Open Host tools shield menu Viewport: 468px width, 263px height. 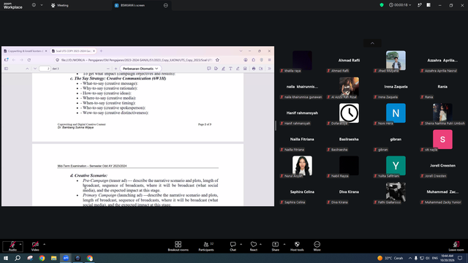pos(297,246)
